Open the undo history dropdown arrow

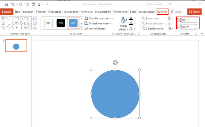click(16, 4)
